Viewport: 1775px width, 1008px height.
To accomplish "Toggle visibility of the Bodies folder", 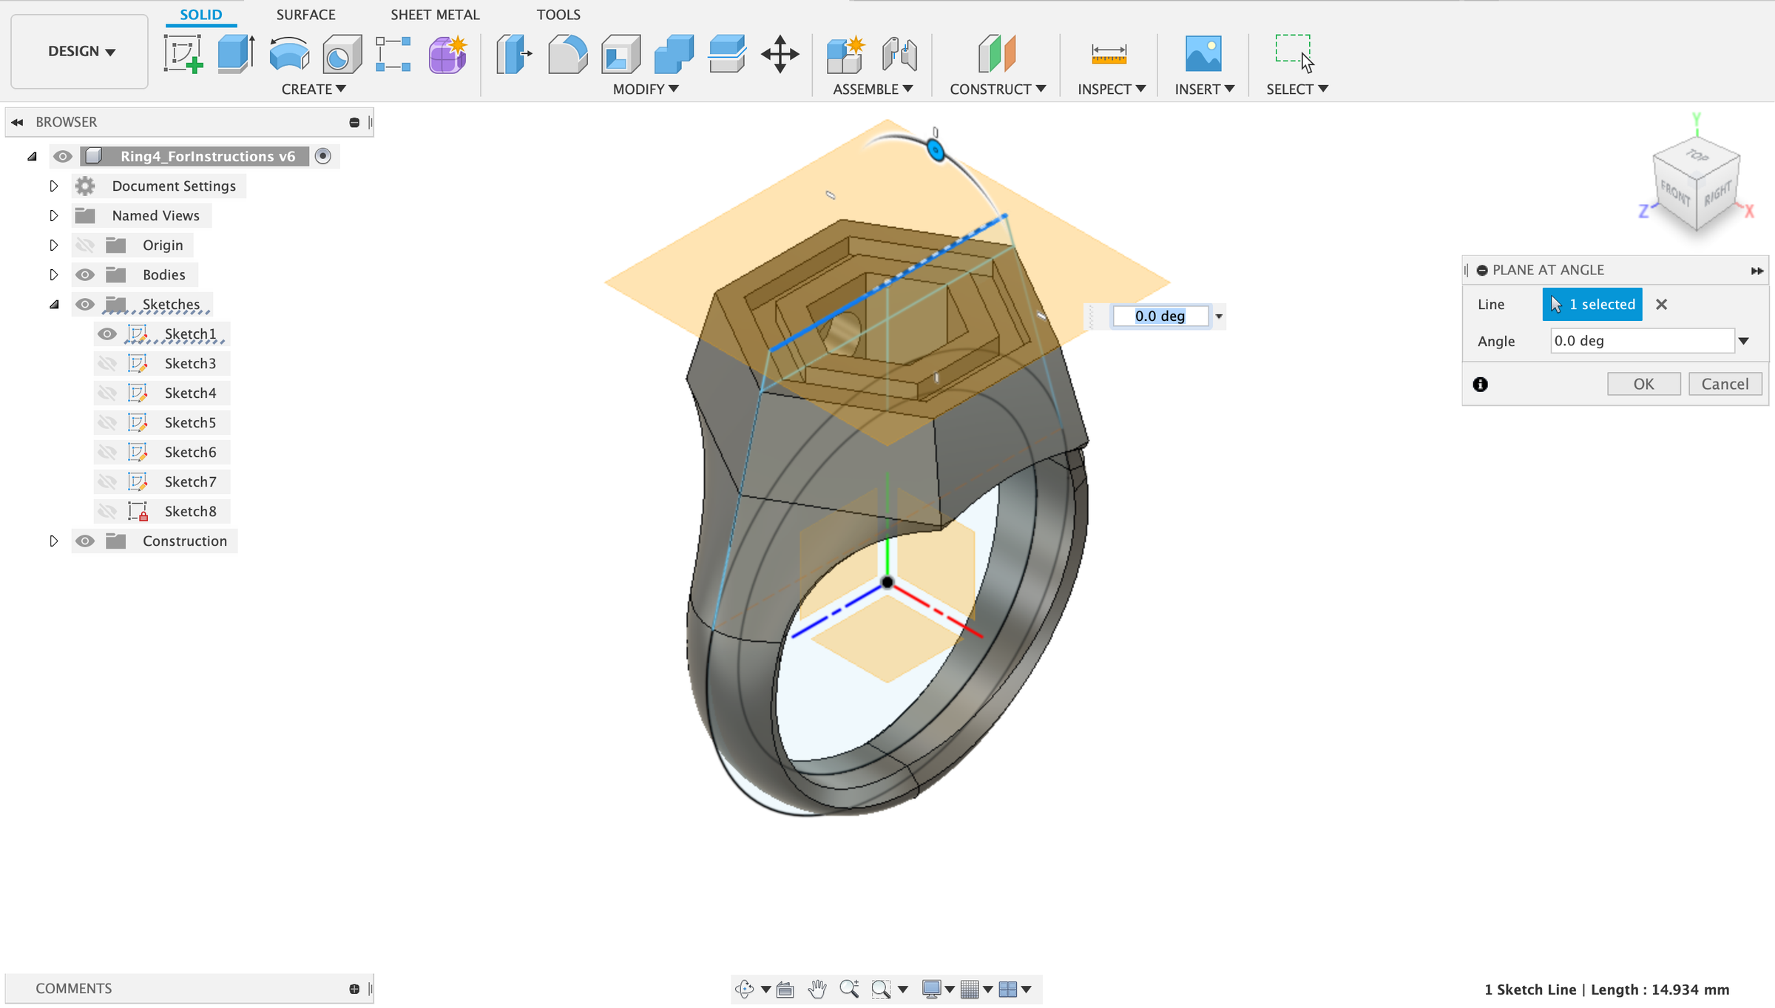I will click(86, 274).
